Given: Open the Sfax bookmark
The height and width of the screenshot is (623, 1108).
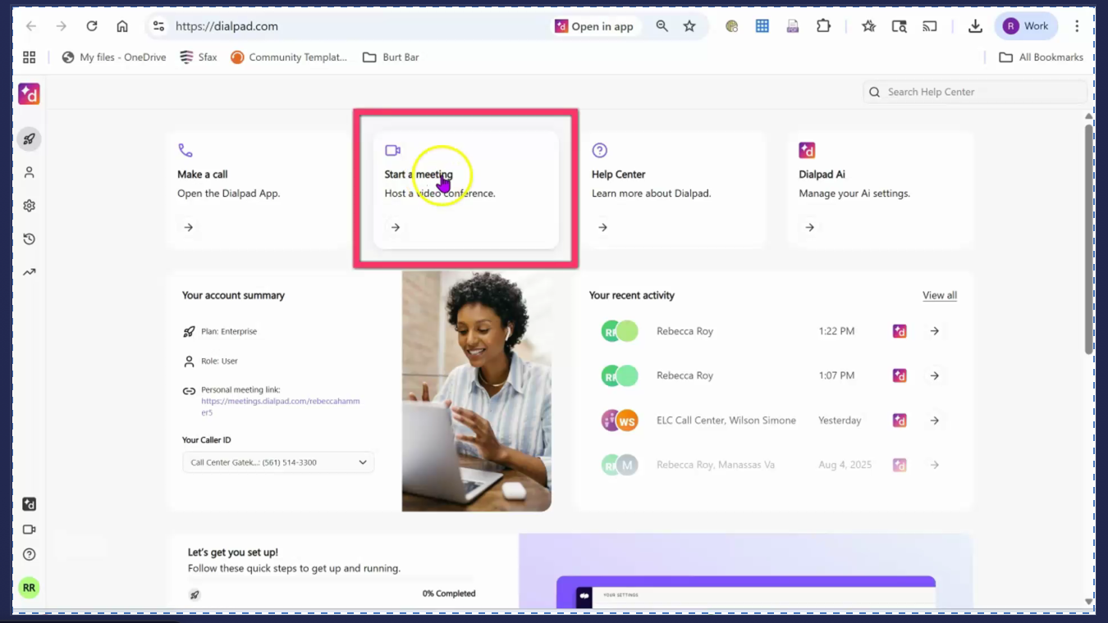Looking at the screenshot, I should pos(199,57).
